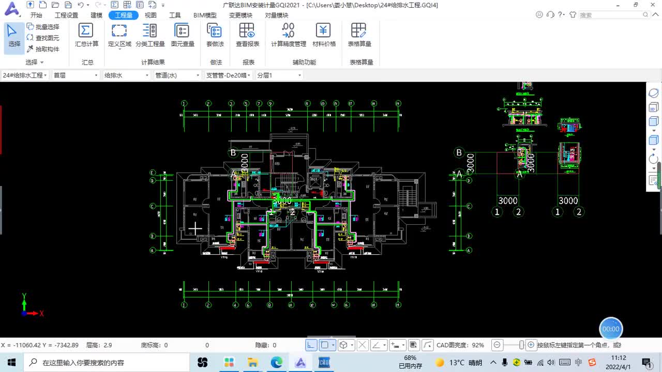Open 表格算量 table quantity tool
The height and width of the screenshot is (372, 662).
(x=359, y=36)
